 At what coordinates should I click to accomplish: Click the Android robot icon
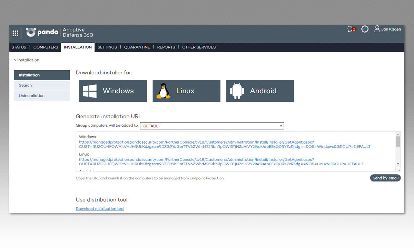[x=237, y=91]
